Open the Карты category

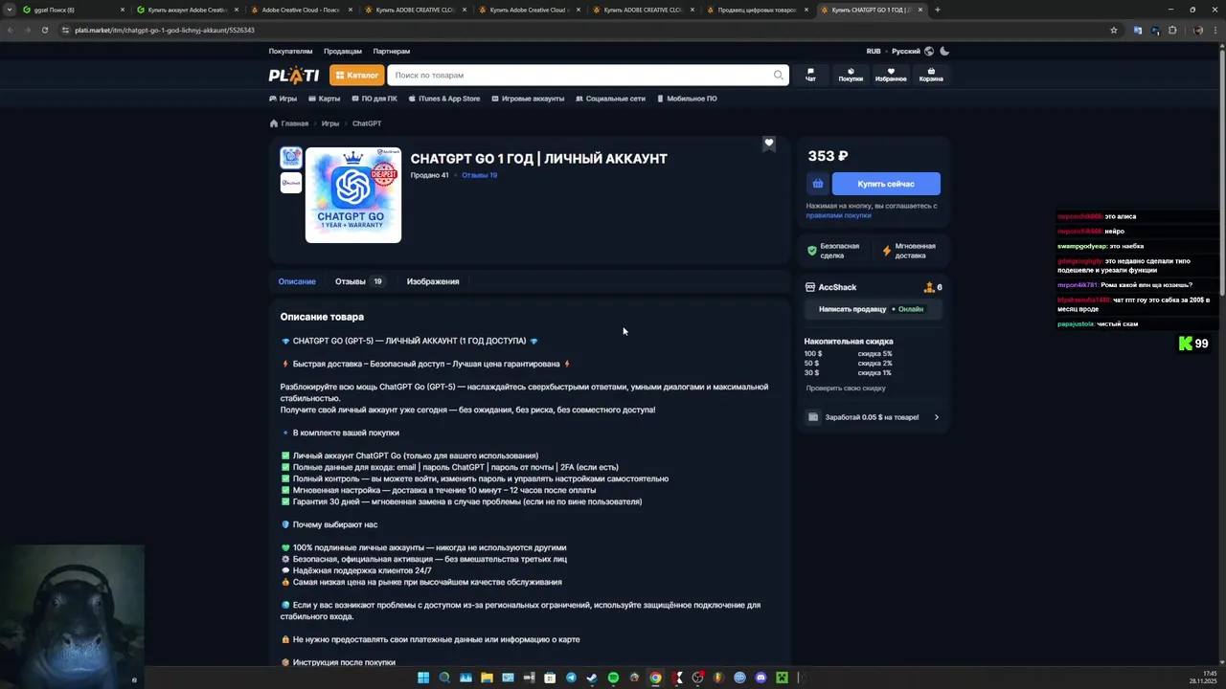pyautogui.click(x=325, y=99)
